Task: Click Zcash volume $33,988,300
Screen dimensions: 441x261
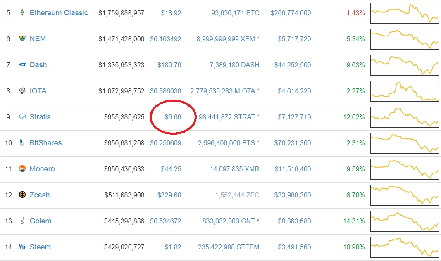Action: pos(293,195)
